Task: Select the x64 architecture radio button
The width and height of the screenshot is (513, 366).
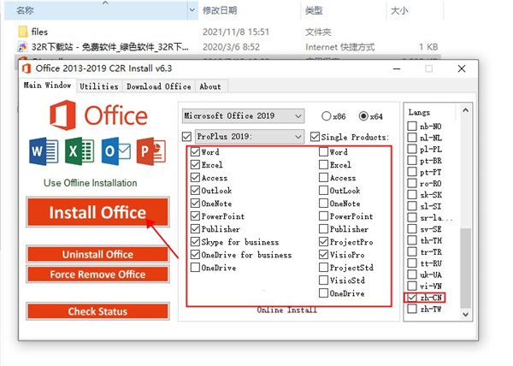Action: click(363, 116)
